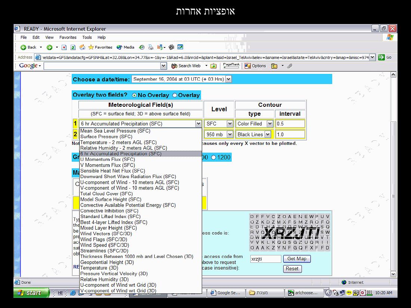Open Google toolbar Options
Image resolution: width=411 pixels, height=308 pixels.
pyautogui.click(x=255, y=66)
